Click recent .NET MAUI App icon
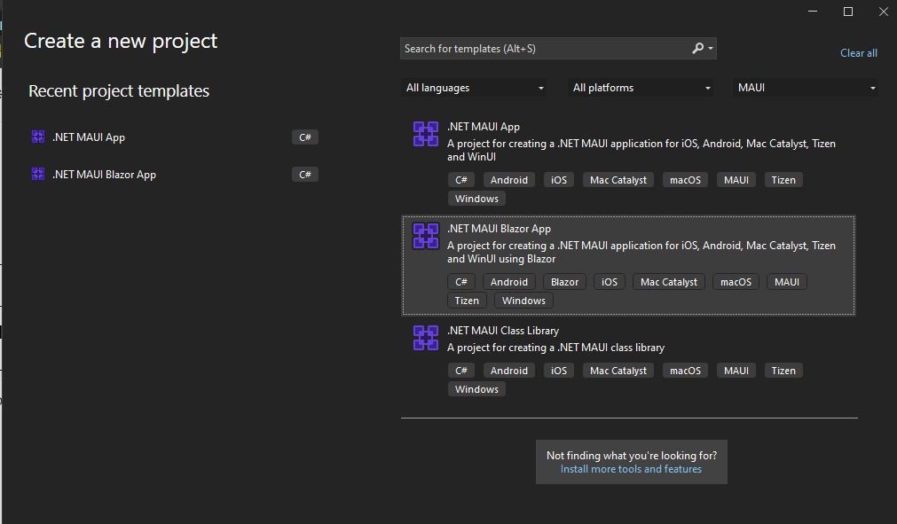The width and height of the screenshot is (897, 524). pyautogui.click(x=38, y=137)
